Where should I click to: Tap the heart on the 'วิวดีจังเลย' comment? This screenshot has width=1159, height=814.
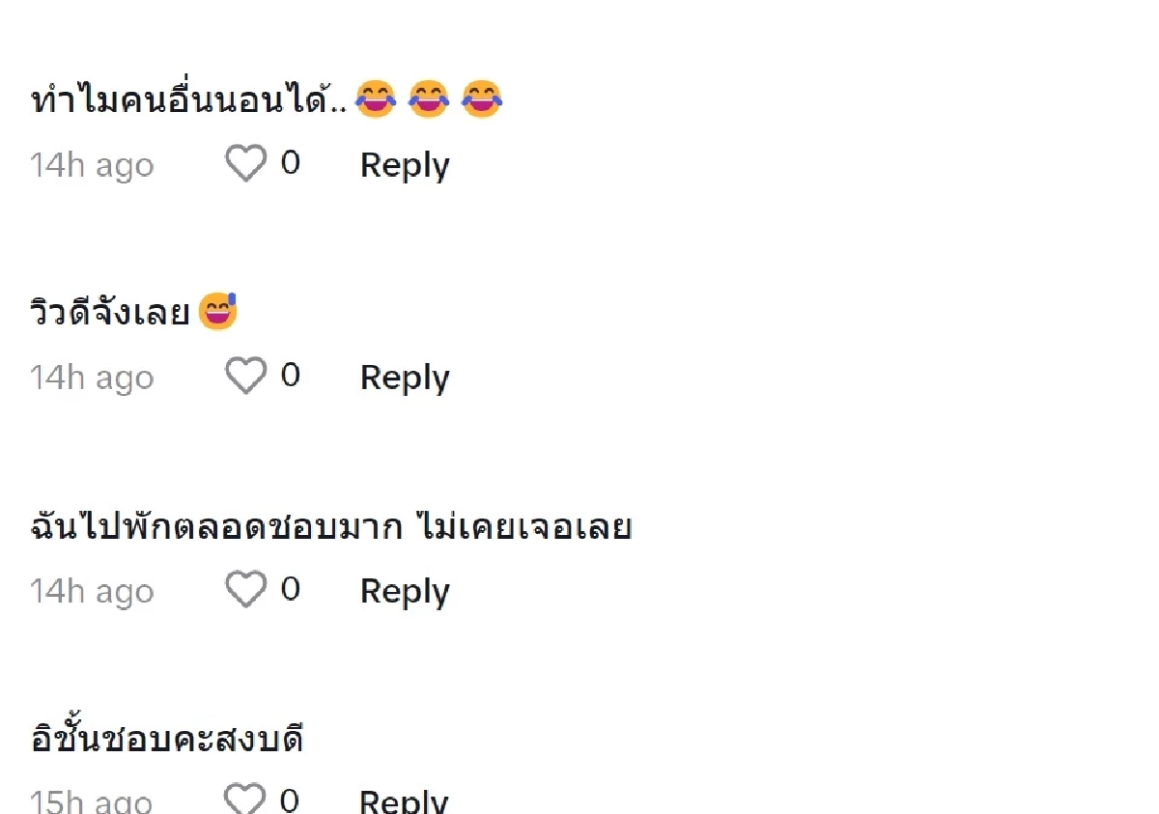pyautogui.click(x=244, y=377)
